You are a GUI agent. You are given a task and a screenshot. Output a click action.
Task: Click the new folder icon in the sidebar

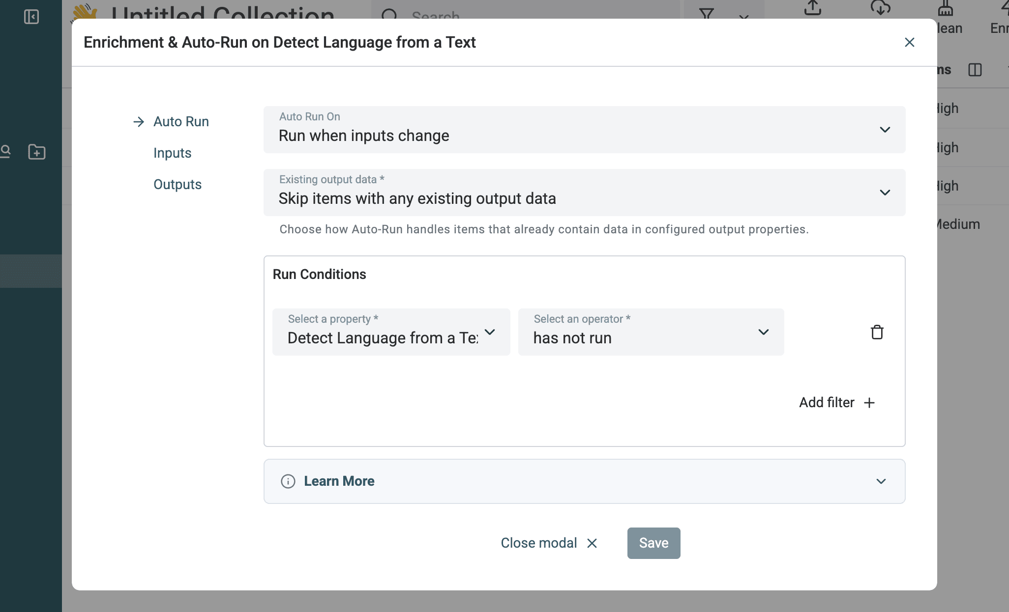[x=37, y=152]
